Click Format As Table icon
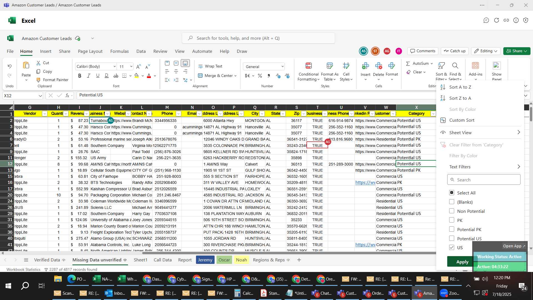This screenshot has height=300, width=533. [x=330, y=66]
